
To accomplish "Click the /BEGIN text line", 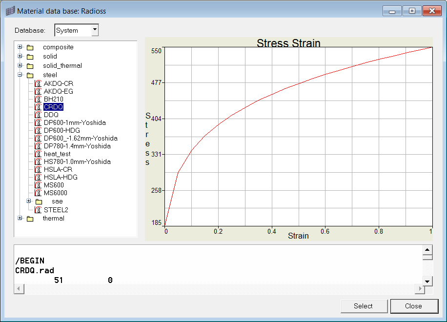I will 30,261.
